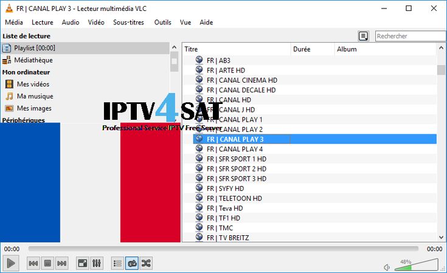This screenshot has width=447, height=273.
Task: Adjust the volume slider at 48%
Action: [416, 264]
